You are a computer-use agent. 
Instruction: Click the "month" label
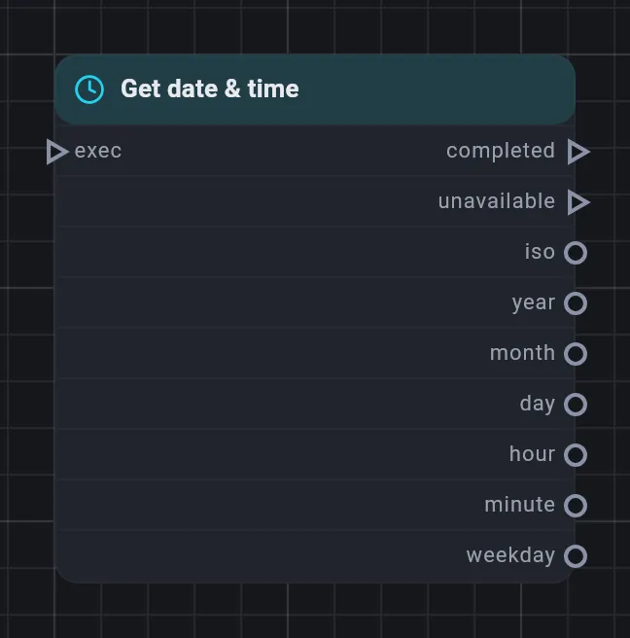pos(523,353)
